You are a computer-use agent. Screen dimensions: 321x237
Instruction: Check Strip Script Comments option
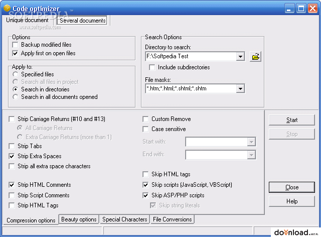click(x=12, y=195)
